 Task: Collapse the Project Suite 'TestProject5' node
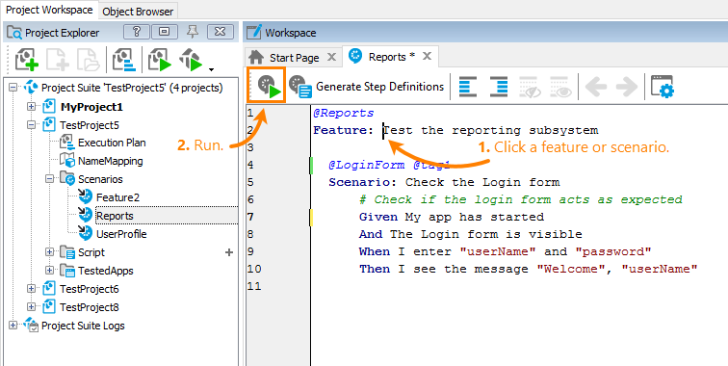tap(13, 88)
